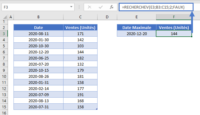Select column D header
200x115 pixels.
(x=107, y=17)
